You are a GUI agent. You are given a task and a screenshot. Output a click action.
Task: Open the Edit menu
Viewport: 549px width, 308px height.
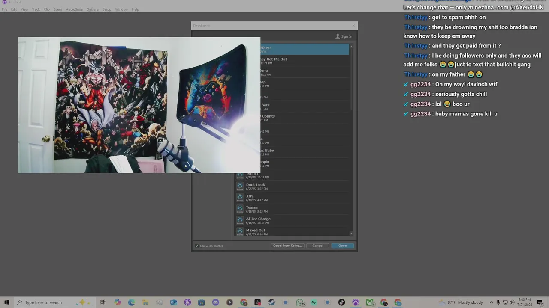coord(14,9)
